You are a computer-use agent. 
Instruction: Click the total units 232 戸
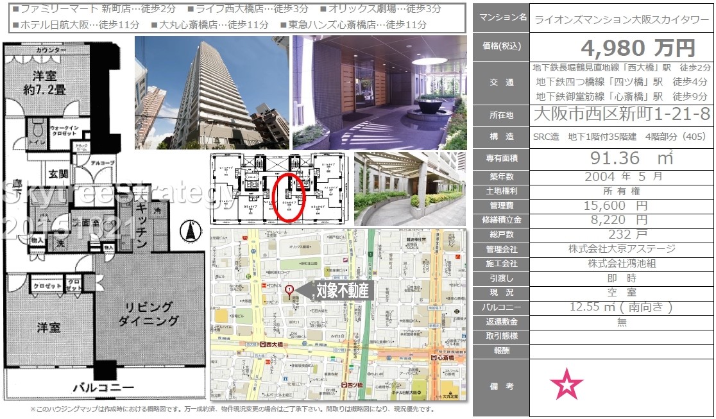pos(627,234)
